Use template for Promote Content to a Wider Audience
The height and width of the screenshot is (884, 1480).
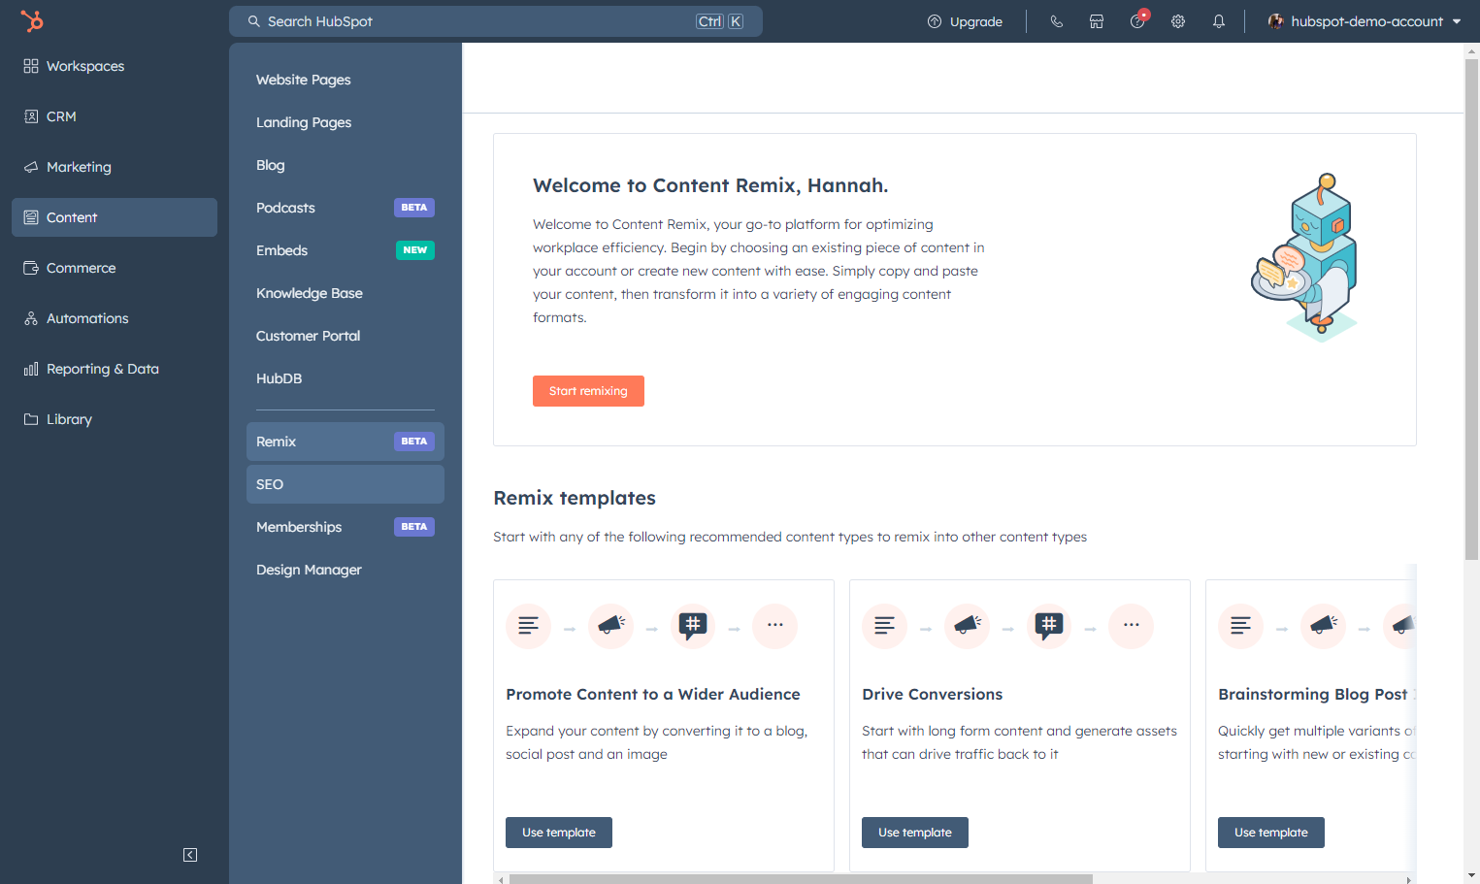(559, 833)
